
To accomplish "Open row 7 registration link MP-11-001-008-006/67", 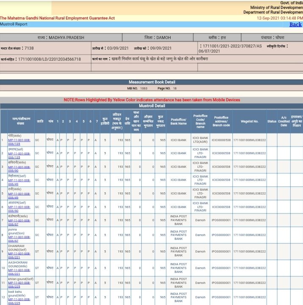I will coord(19,222).
